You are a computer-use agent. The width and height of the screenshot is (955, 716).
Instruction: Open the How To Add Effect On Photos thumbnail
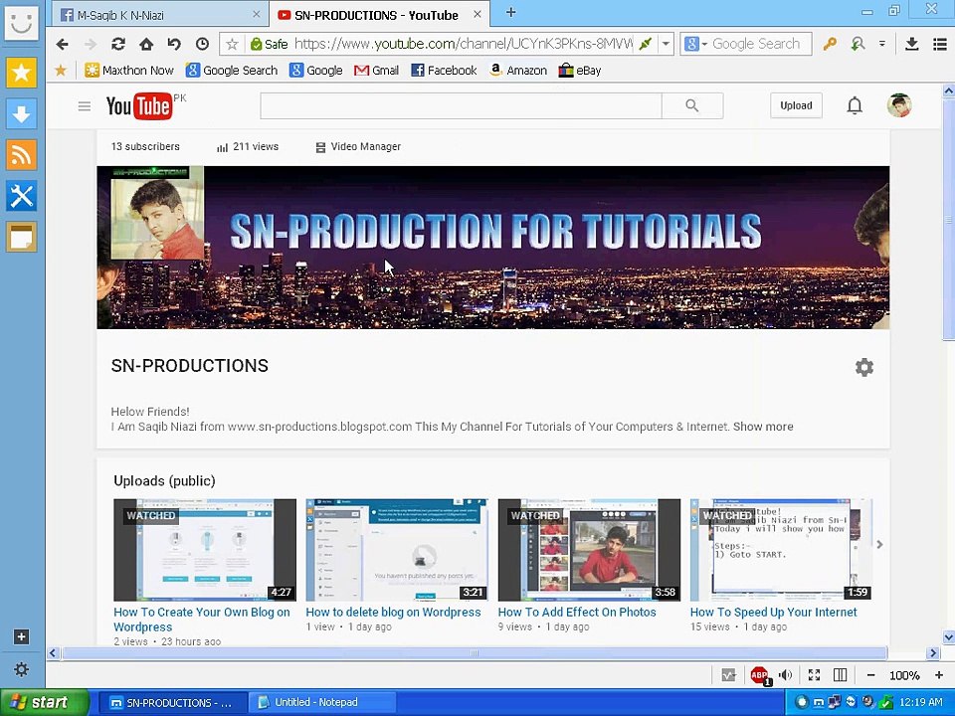point(589,550)
